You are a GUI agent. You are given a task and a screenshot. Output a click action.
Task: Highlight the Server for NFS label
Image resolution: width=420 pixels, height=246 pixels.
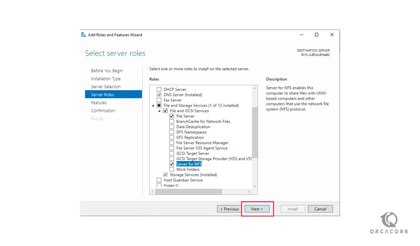tap(189, 164)
